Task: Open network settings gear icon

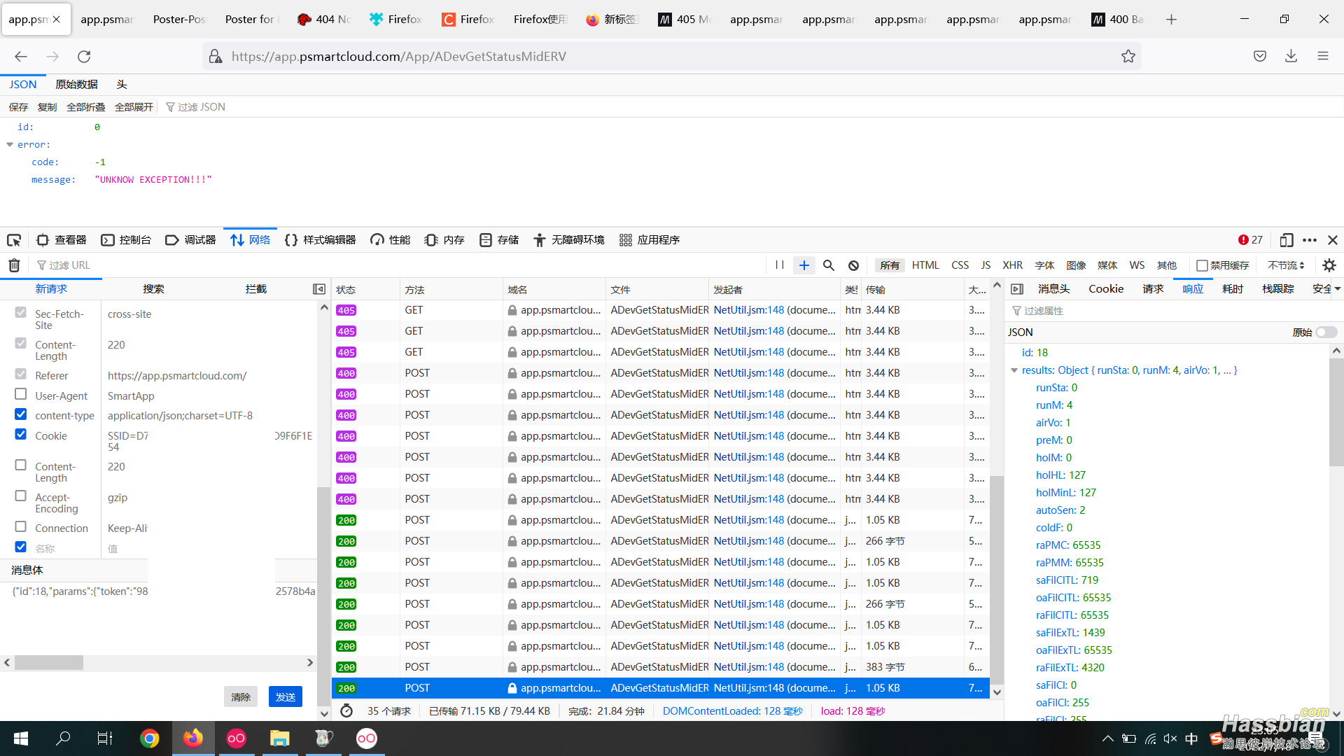Action: pyautogui.click(x=1329, y=265)
